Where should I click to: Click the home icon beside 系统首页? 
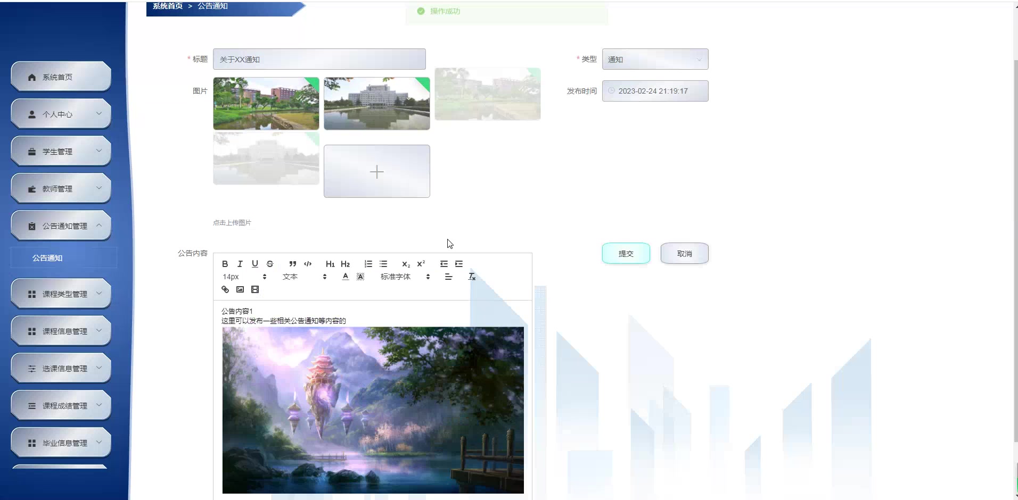pyautogui.click(x=32, y=77)
